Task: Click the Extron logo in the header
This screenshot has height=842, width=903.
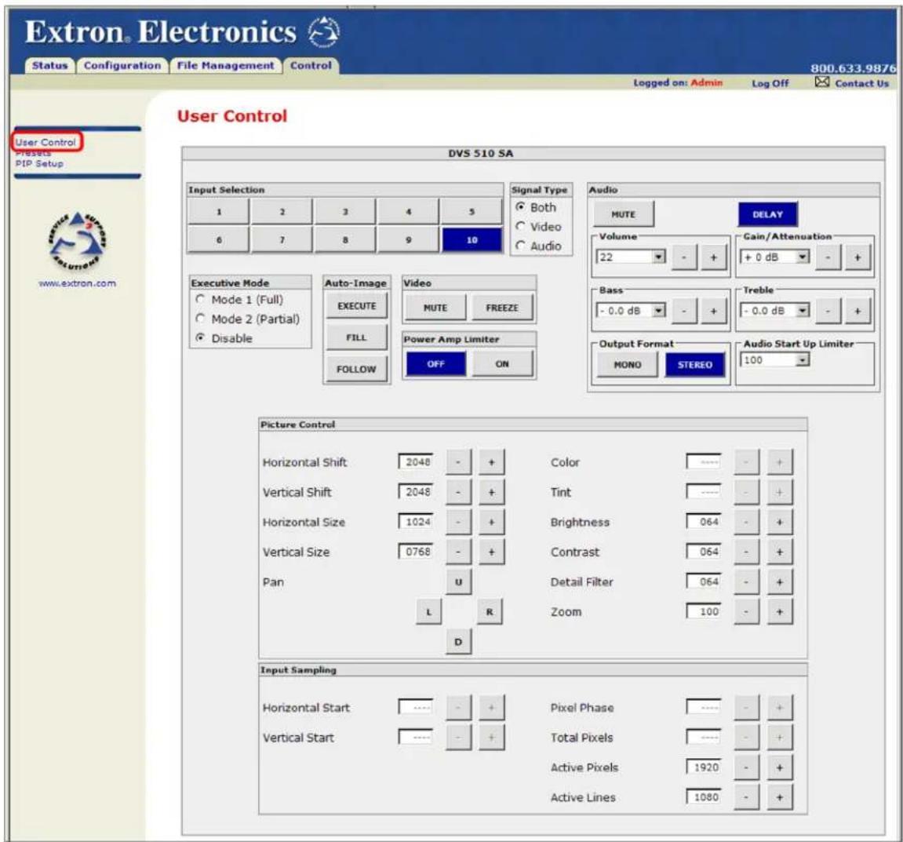Action: click(324, 31)
